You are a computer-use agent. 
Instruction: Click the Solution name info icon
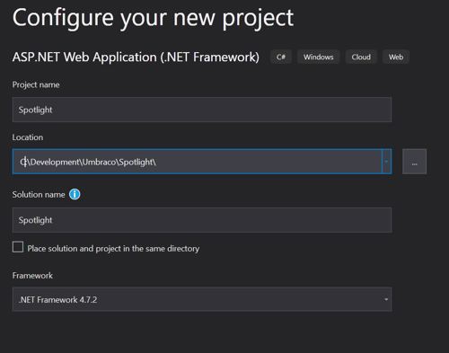(75, 194)
